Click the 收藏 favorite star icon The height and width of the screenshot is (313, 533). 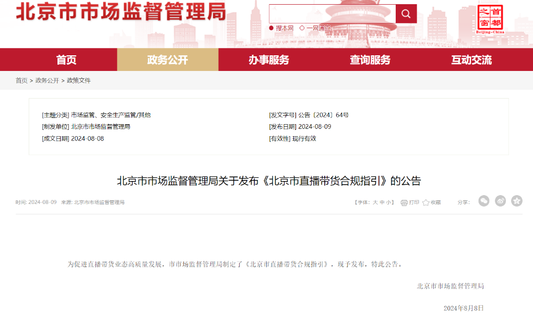(x=427, y=201)
